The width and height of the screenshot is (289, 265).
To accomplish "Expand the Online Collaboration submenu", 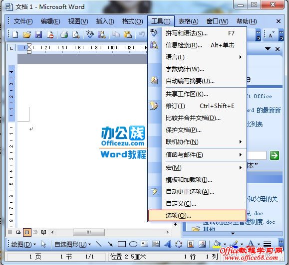I will pyautogui.click(x=197, y=142).
